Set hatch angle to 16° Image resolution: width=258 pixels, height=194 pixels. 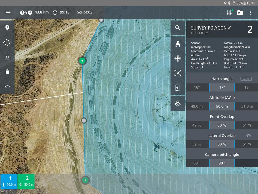pyautogui.click(x=198, y=87)
